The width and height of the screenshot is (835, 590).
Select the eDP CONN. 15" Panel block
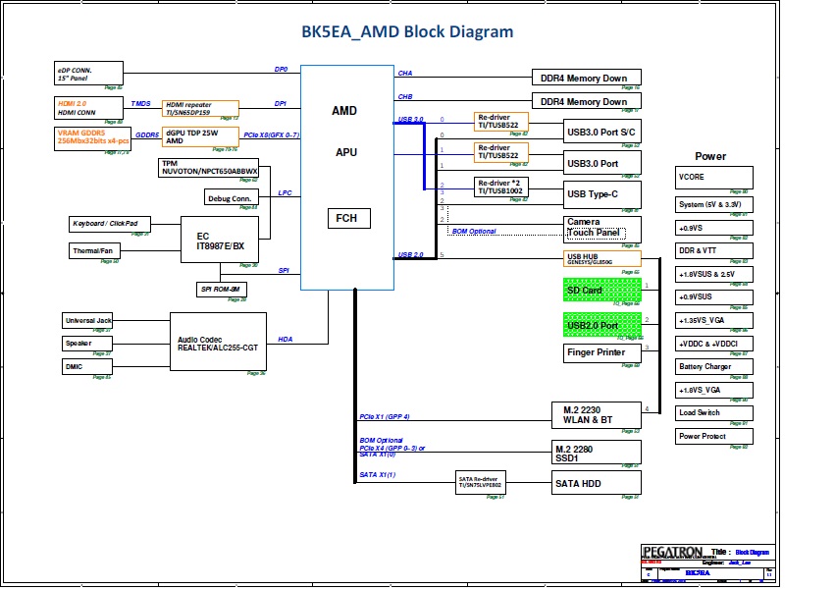click(x=88, y=73)
